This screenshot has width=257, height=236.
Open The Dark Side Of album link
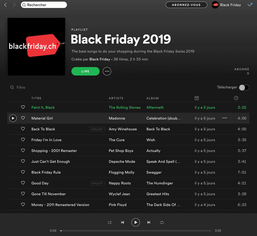coord(163,205)
